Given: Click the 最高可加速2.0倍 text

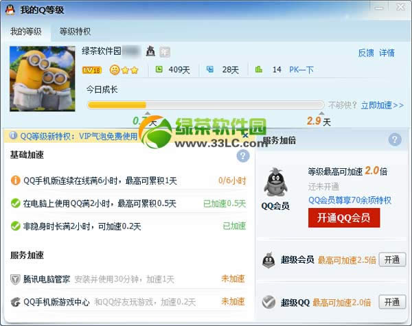Looking at the screenshot, I should [341, 303].
